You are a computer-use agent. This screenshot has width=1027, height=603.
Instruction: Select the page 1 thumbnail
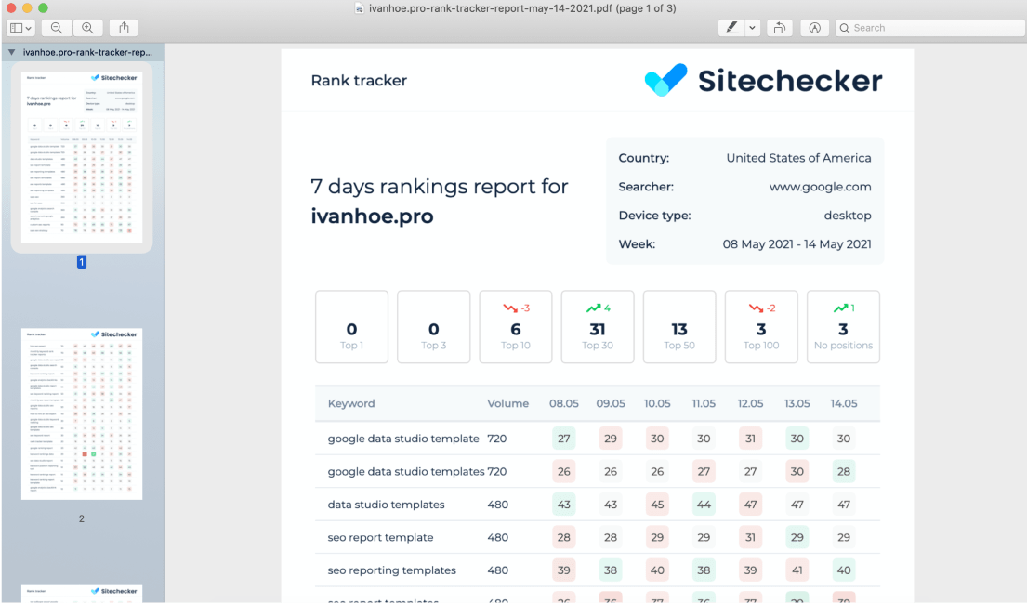click(x=82, y=157)
